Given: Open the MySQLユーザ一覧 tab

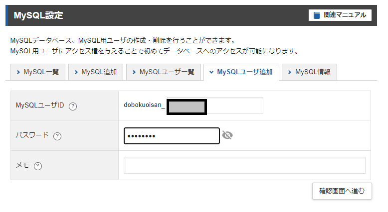Looking at the screenshot, I should point(164,72).
